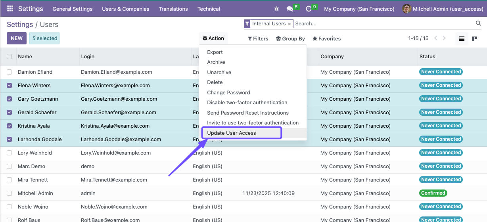The width and height of the screenshot is (487, 222).
Task: Click the debug bug icon
Action: coord(276,9)
